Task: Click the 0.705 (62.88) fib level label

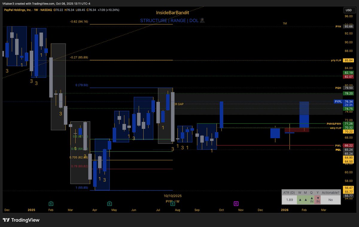Action: coord(79,158)
